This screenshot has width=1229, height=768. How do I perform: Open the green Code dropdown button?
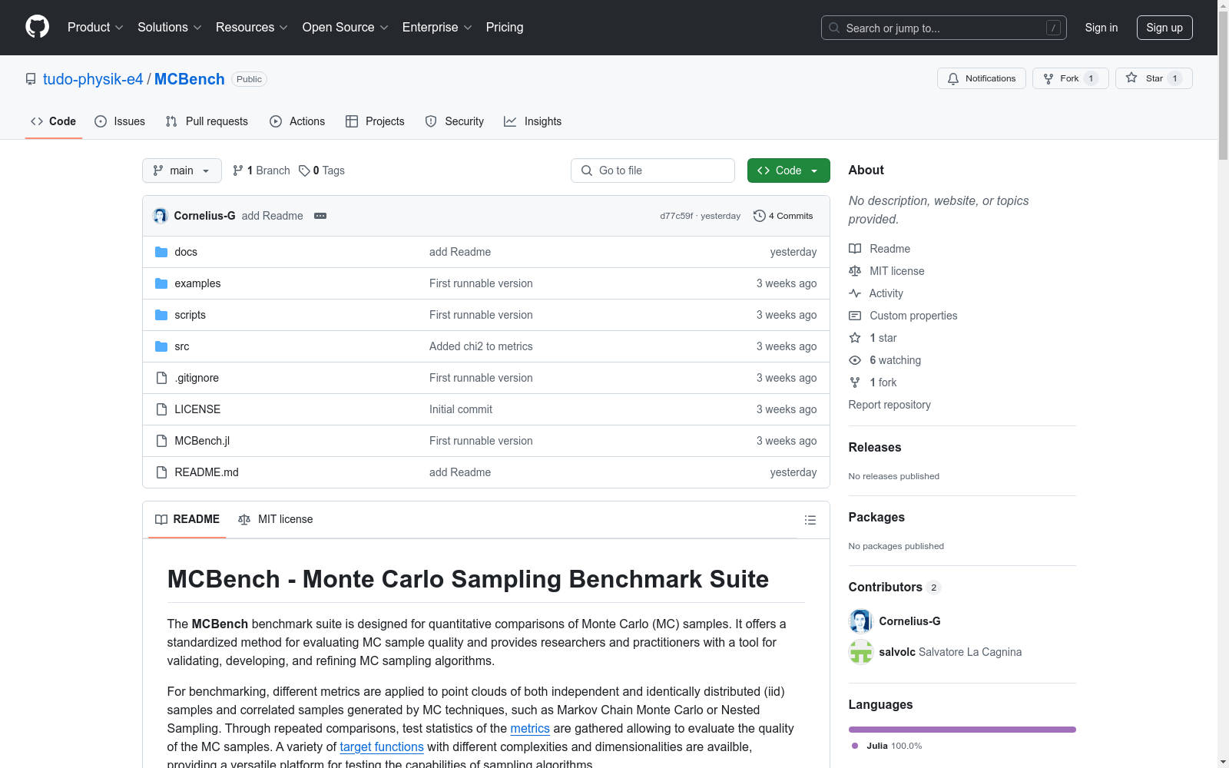tap(789, 170)
